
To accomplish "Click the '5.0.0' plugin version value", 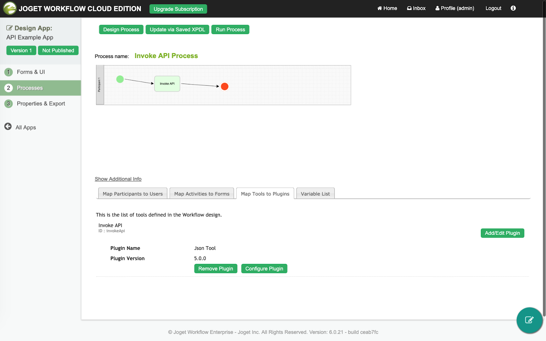I will point(200,258).
